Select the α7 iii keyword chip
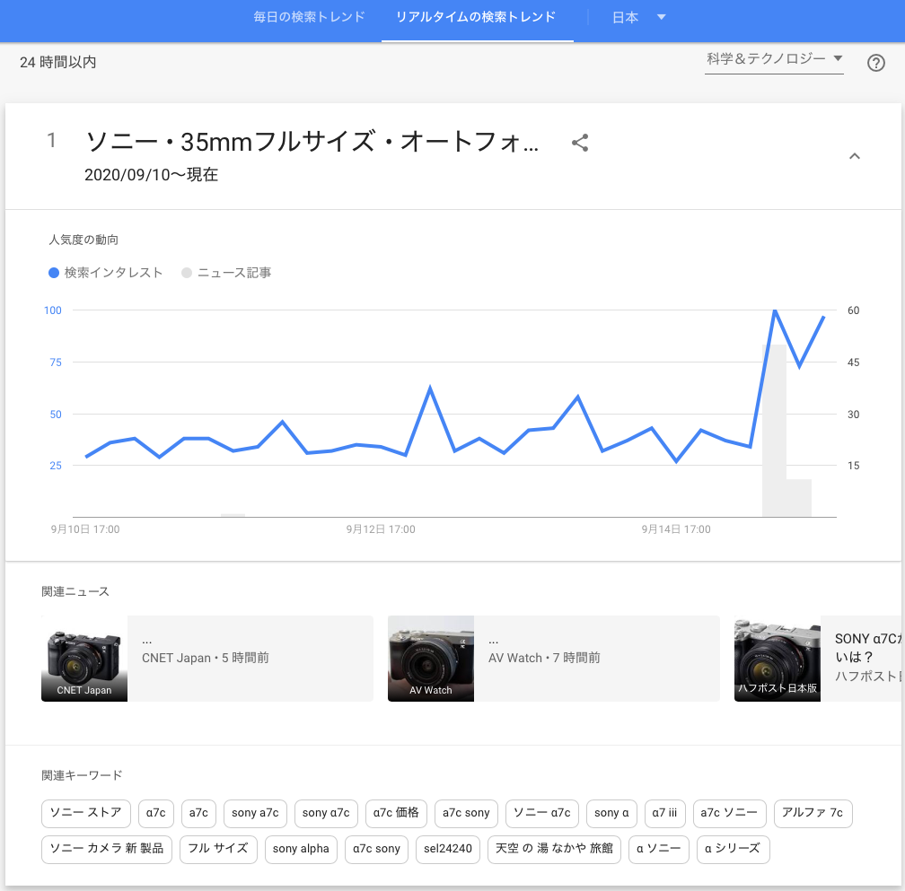This screenshot has height=891, width=905. pos(665,813)
